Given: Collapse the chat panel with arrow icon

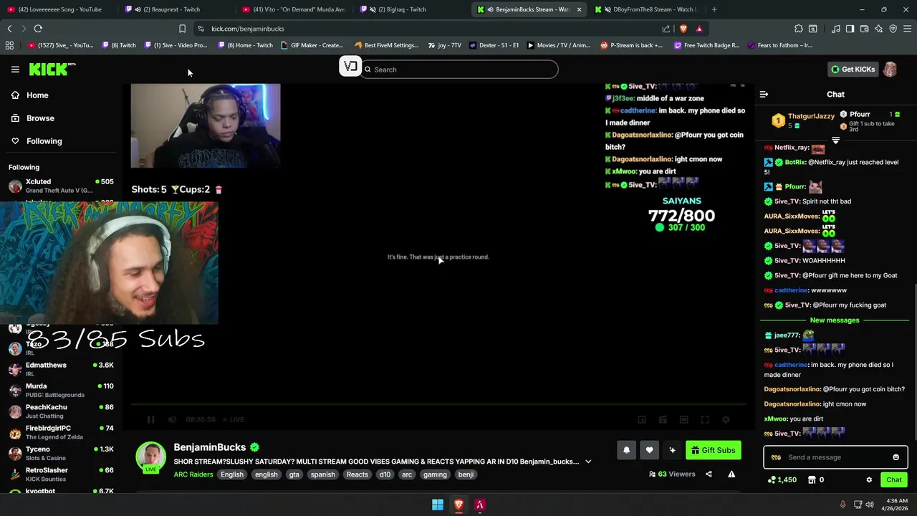Looking at the screenshot, I should pos(764,94).
